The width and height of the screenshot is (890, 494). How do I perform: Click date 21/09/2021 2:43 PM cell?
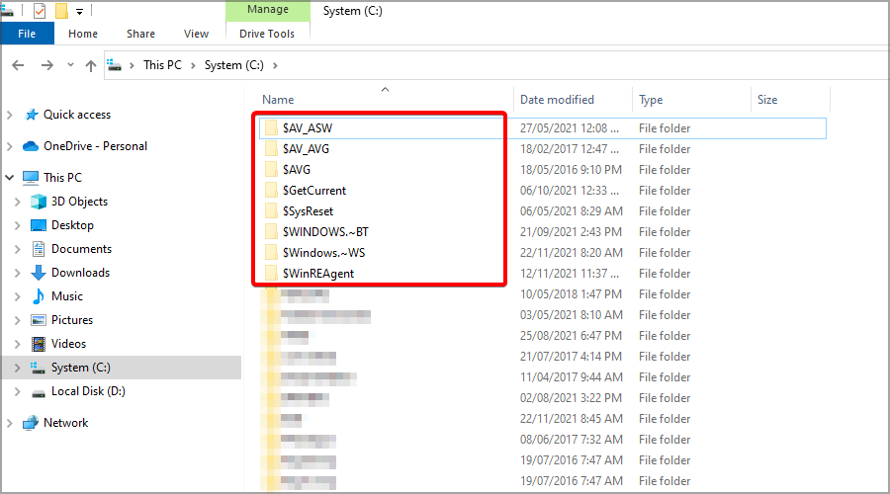click(x=571, y=232)
